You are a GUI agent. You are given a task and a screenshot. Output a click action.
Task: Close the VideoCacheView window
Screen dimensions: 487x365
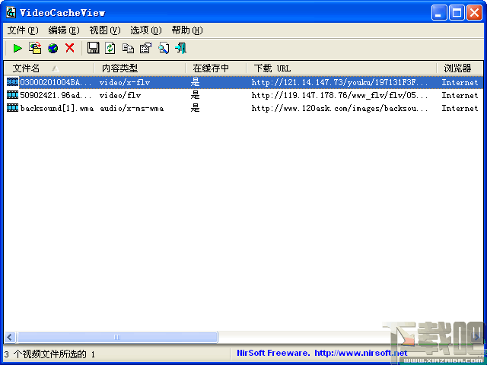(475, 13)
